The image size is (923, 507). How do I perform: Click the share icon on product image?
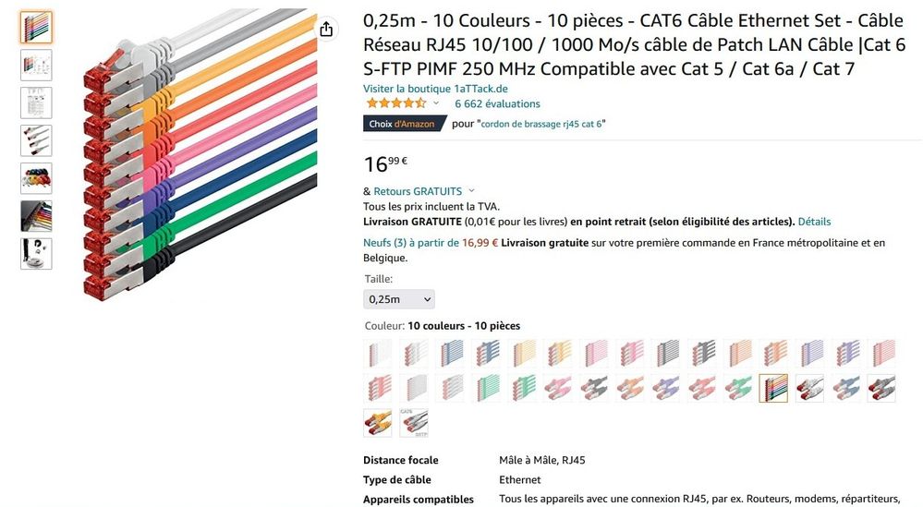326,30
